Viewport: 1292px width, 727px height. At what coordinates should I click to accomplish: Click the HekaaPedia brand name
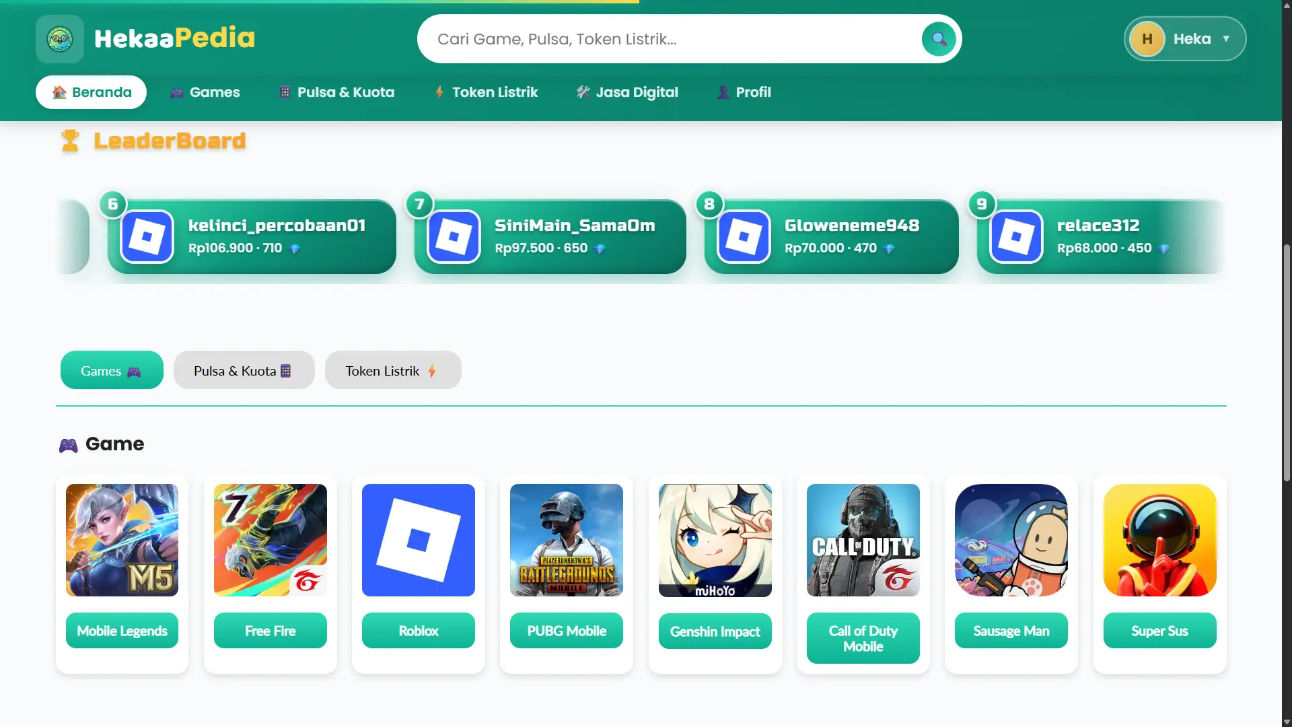pyautogui.click(x=175, y=38)
